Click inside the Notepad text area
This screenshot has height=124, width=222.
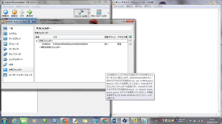tap(165, 60)
